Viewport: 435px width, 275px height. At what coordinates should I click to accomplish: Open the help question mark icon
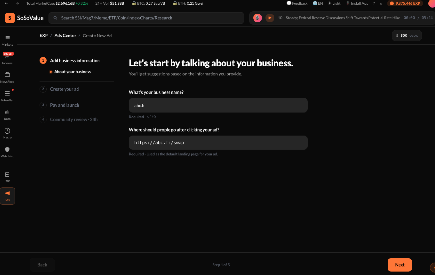(374, 3)
